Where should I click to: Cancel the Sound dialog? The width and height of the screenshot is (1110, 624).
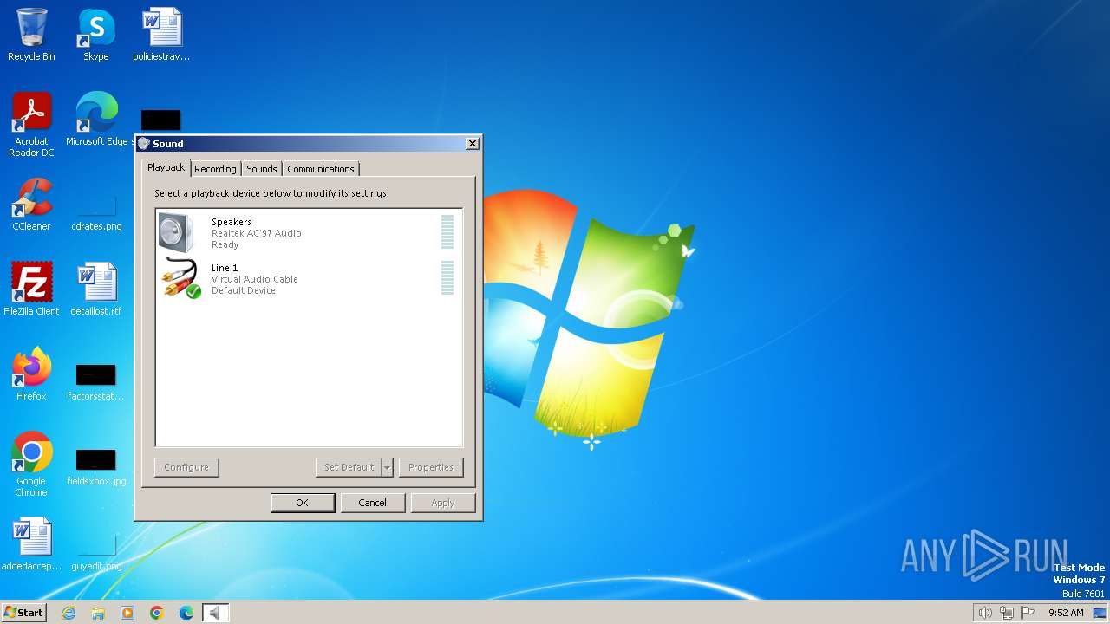[x=373, y=503]
